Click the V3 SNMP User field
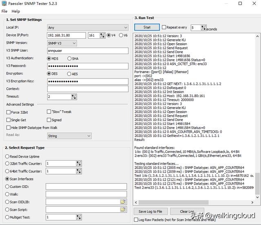This screenshot has width=261, height=225. click(88, 51)
